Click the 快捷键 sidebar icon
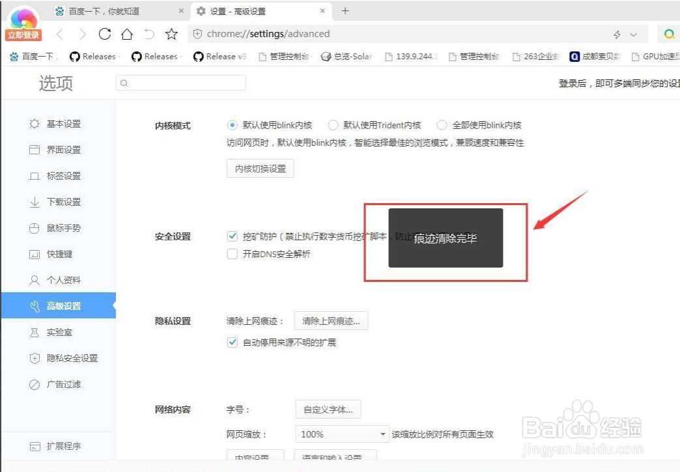The height and width of the screenshot is (472, 680). (x=35, y=254)
